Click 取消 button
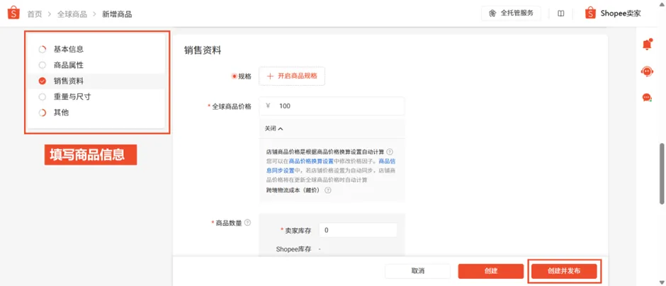This screenshot has height=286, width=666. pos(417,271)
